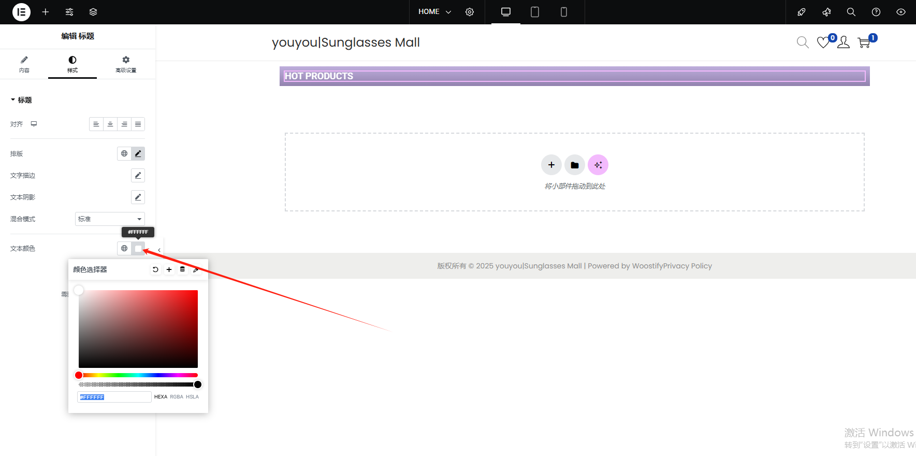Switch to the 内容 tab
Image resolution: width=916 pixels, height=456 pixels.
24,64
